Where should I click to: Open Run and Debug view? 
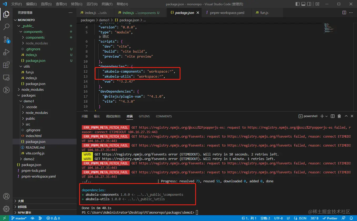[6, 52]
